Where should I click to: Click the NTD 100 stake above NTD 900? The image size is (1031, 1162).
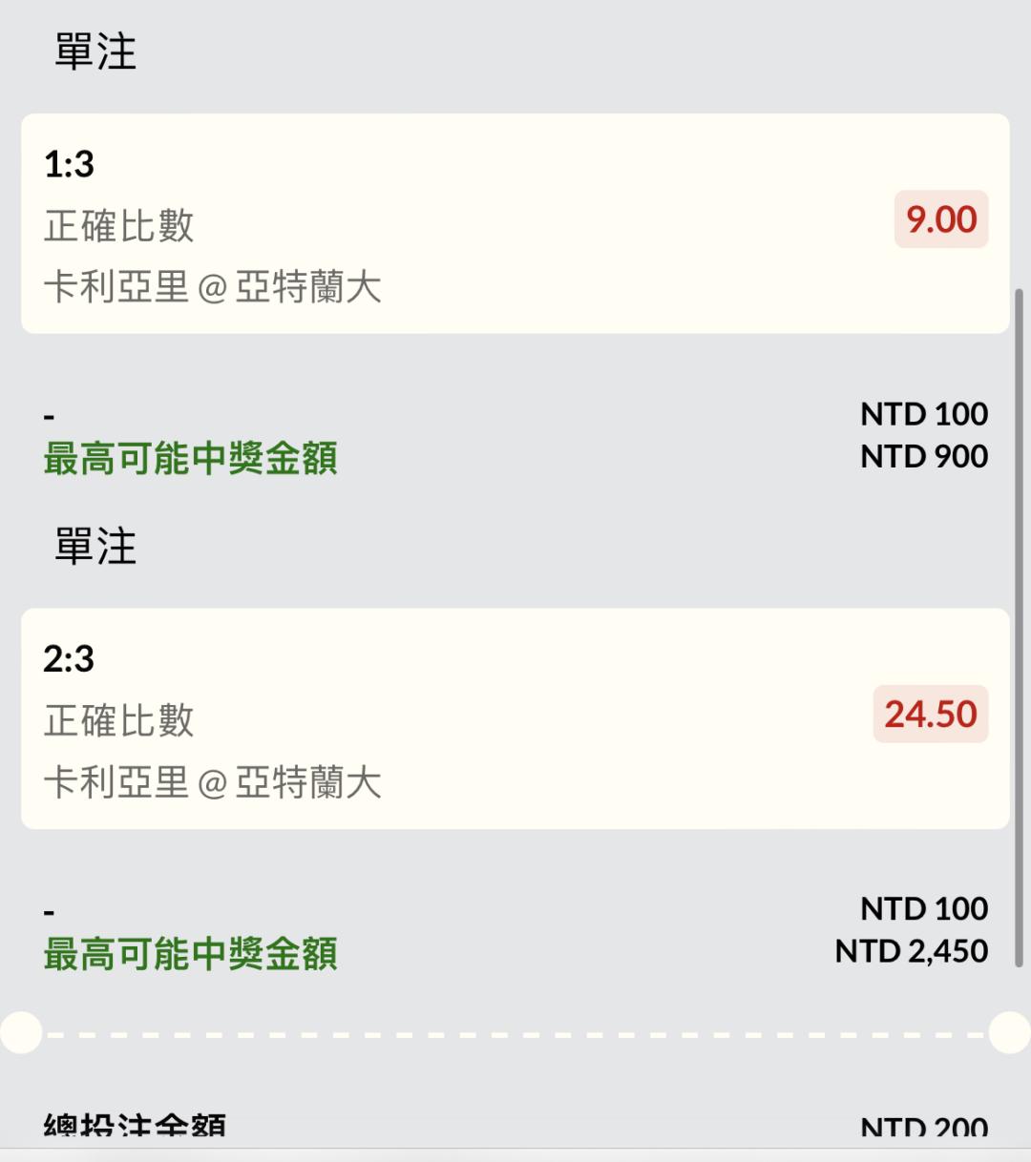tap(923, 414)
